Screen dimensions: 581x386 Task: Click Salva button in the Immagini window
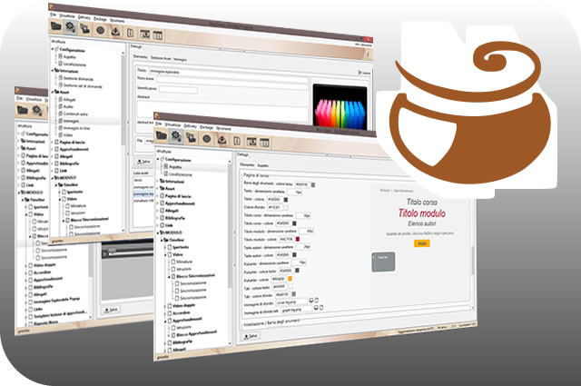[x=143, y=162]
